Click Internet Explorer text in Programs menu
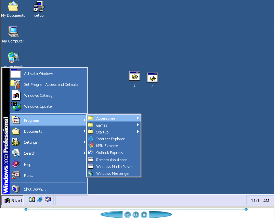The width and height of the screenshot is (275, 219). pyautogui.click(x=110, y=139)
